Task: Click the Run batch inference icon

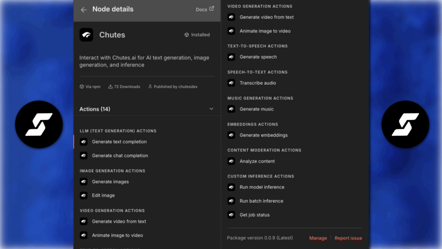Action: tap(231, 201)
